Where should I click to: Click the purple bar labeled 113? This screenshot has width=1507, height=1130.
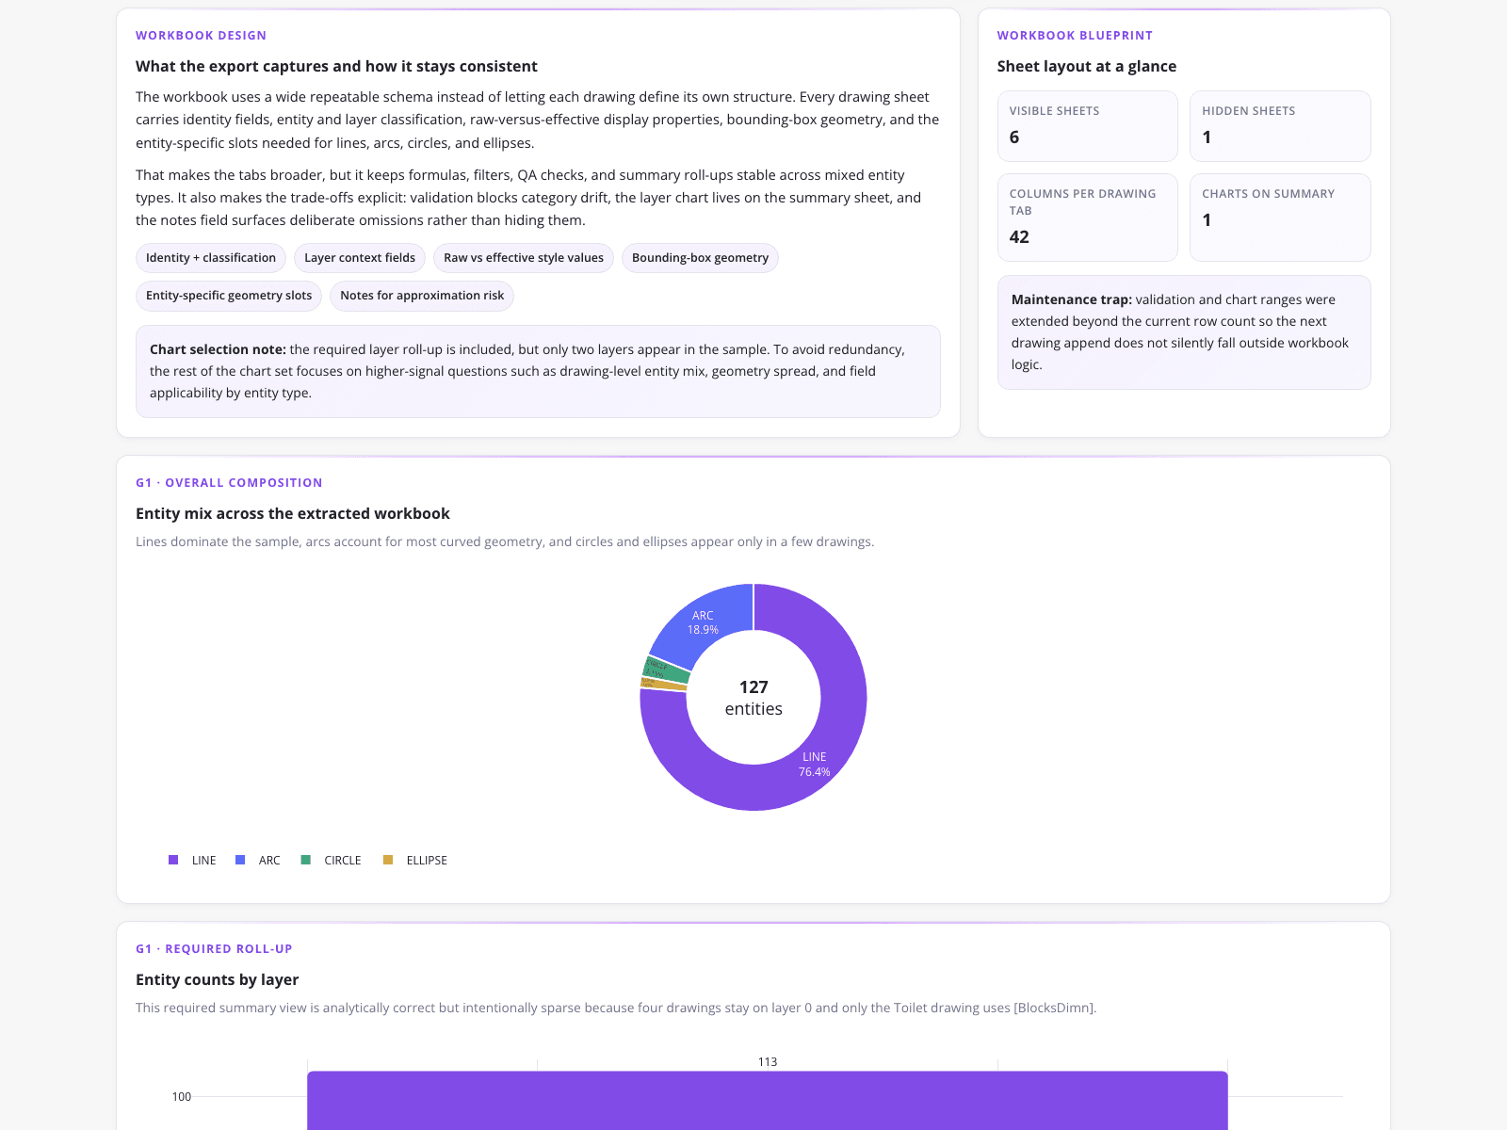[x=768, y=1100]
